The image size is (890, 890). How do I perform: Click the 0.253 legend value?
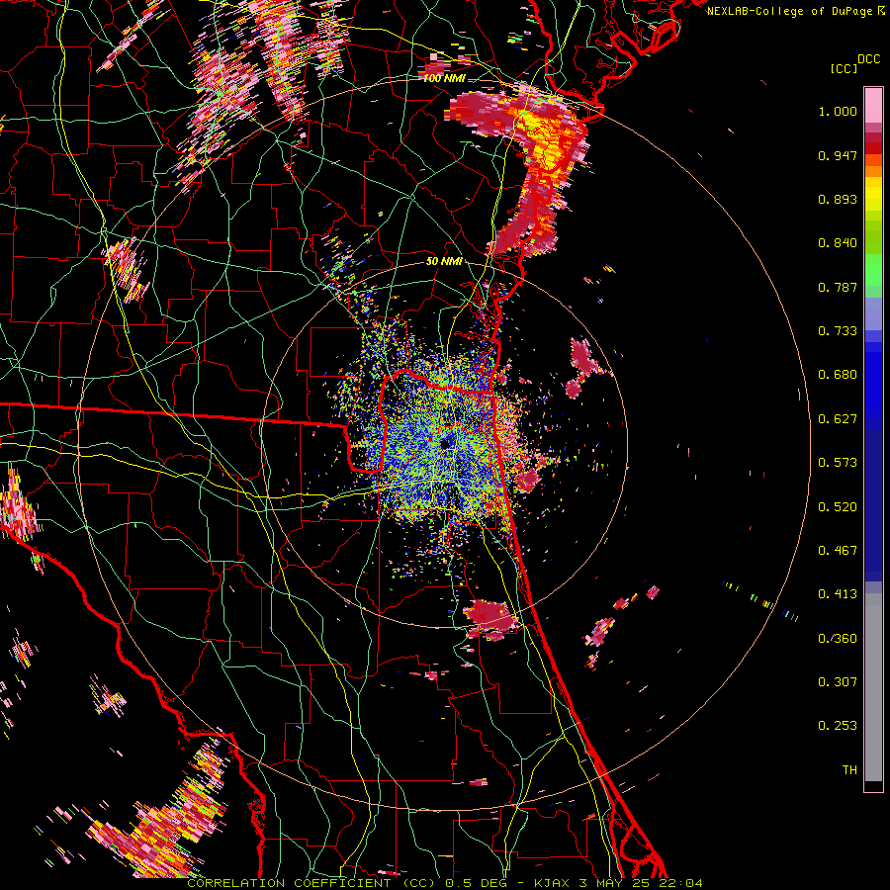[838, 726]
